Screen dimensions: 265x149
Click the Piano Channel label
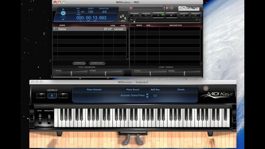[94, 89]
